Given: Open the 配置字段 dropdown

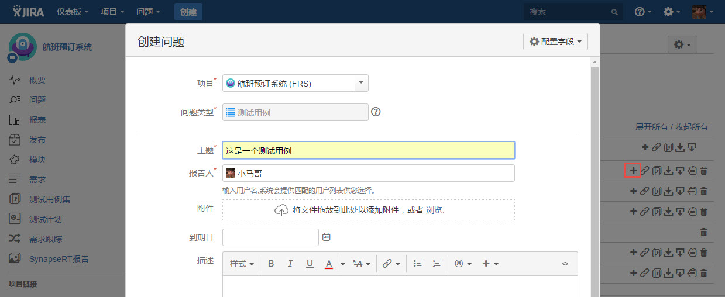Looking at the screenshot, I should tap(555, 42).
